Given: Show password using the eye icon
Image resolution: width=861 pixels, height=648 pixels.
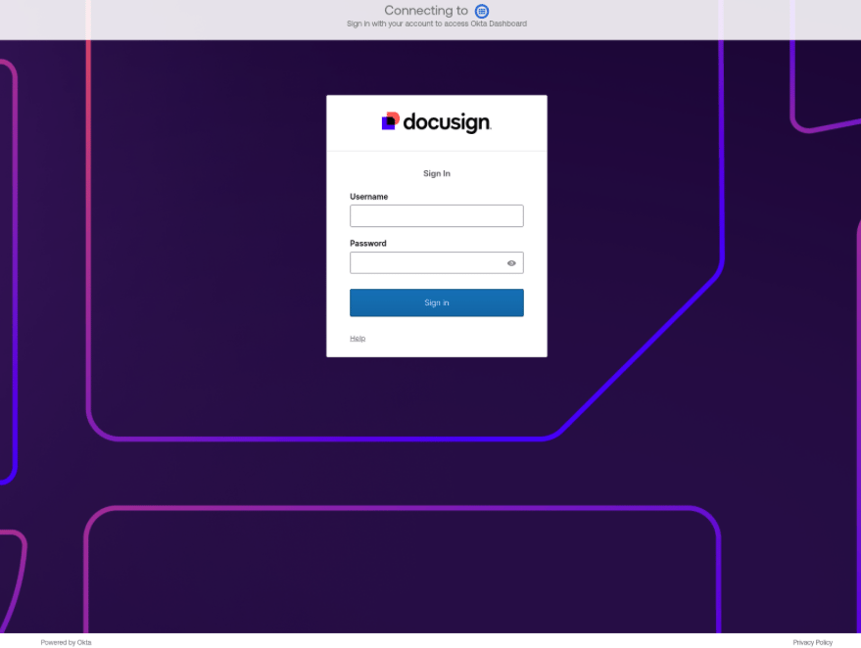Looking at the screenshot, I should (511, 263).
